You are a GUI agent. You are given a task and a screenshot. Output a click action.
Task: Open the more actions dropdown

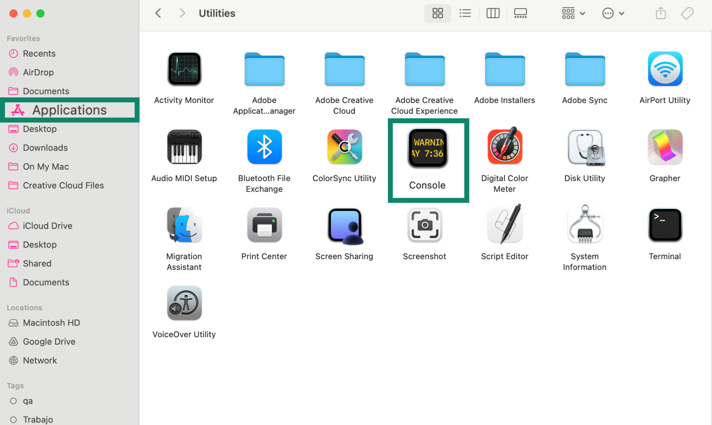click(x=613, y=13)
